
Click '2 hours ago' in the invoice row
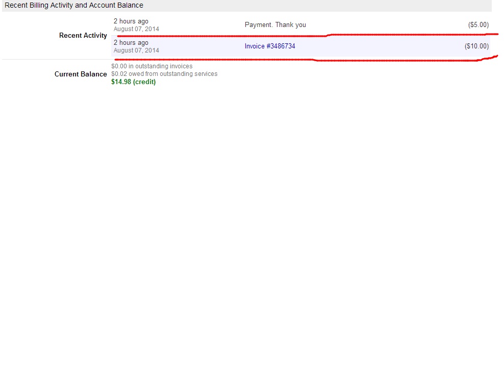click(x=131, y=43)
